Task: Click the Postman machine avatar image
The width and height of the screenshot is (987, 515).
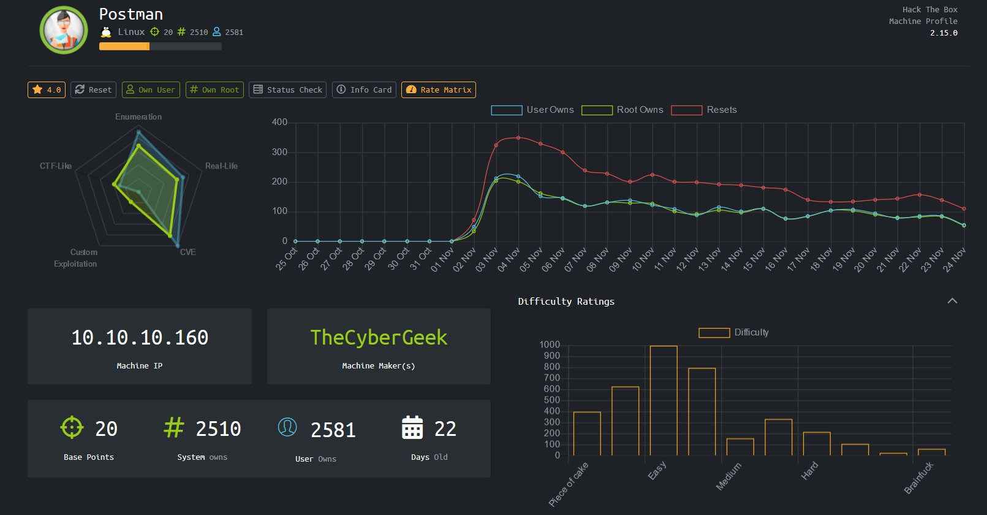Action: point(64,30)
